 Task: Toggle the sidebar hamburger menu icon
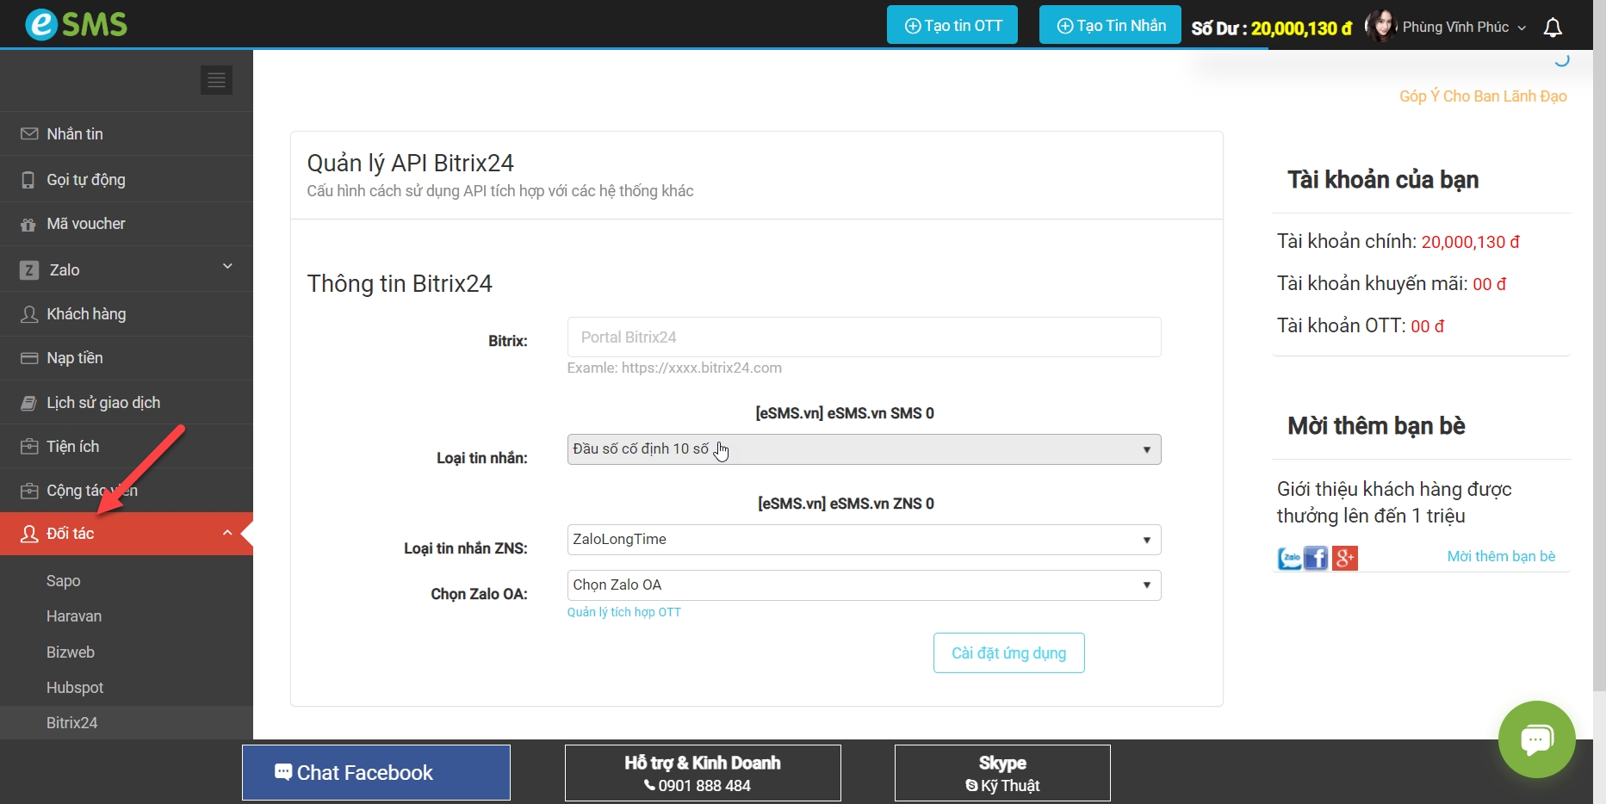[216, 80]
